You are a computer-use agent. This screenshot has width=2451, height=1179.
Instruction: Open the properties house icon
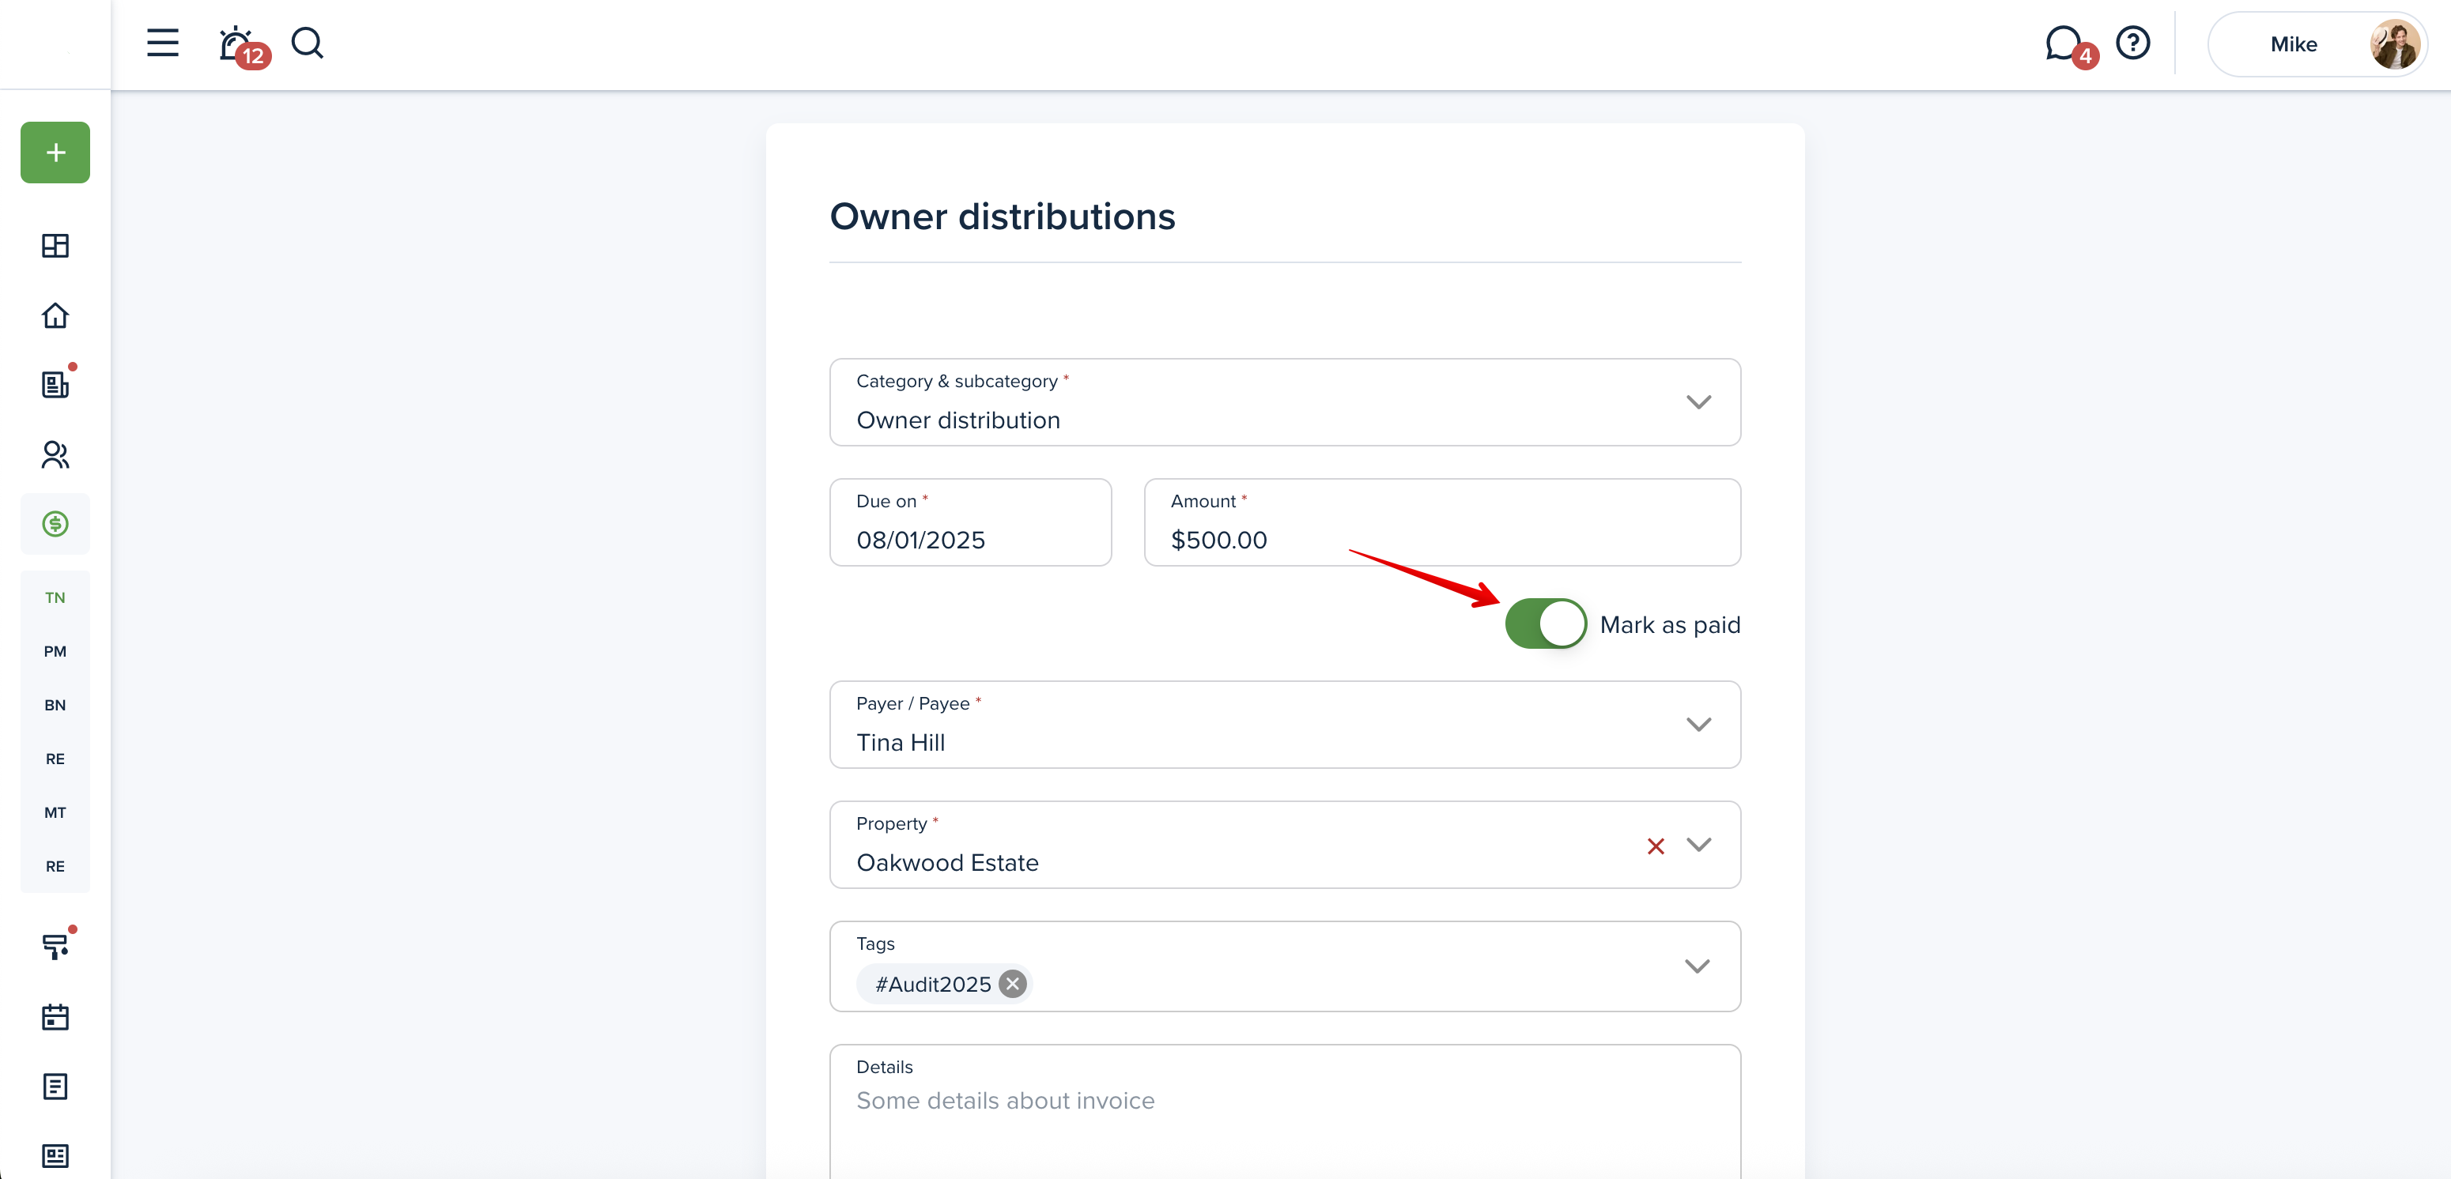click(55, 315)
